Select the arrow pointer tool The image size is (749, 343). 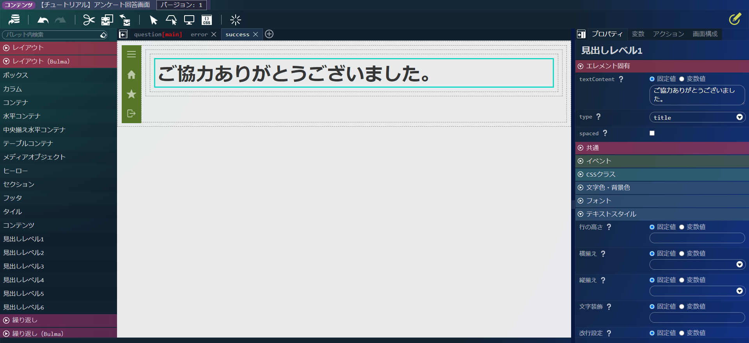153,20
